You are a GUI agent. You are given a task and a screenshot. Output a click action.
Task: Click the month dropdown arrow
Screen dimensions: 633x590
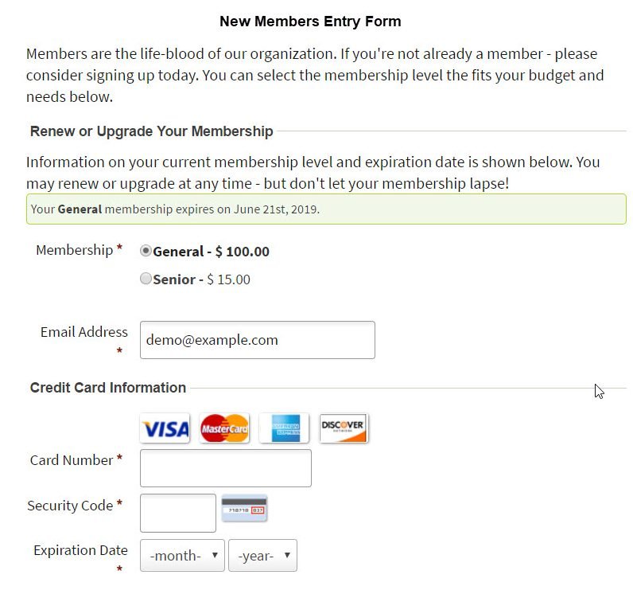(x=216, y=555)
